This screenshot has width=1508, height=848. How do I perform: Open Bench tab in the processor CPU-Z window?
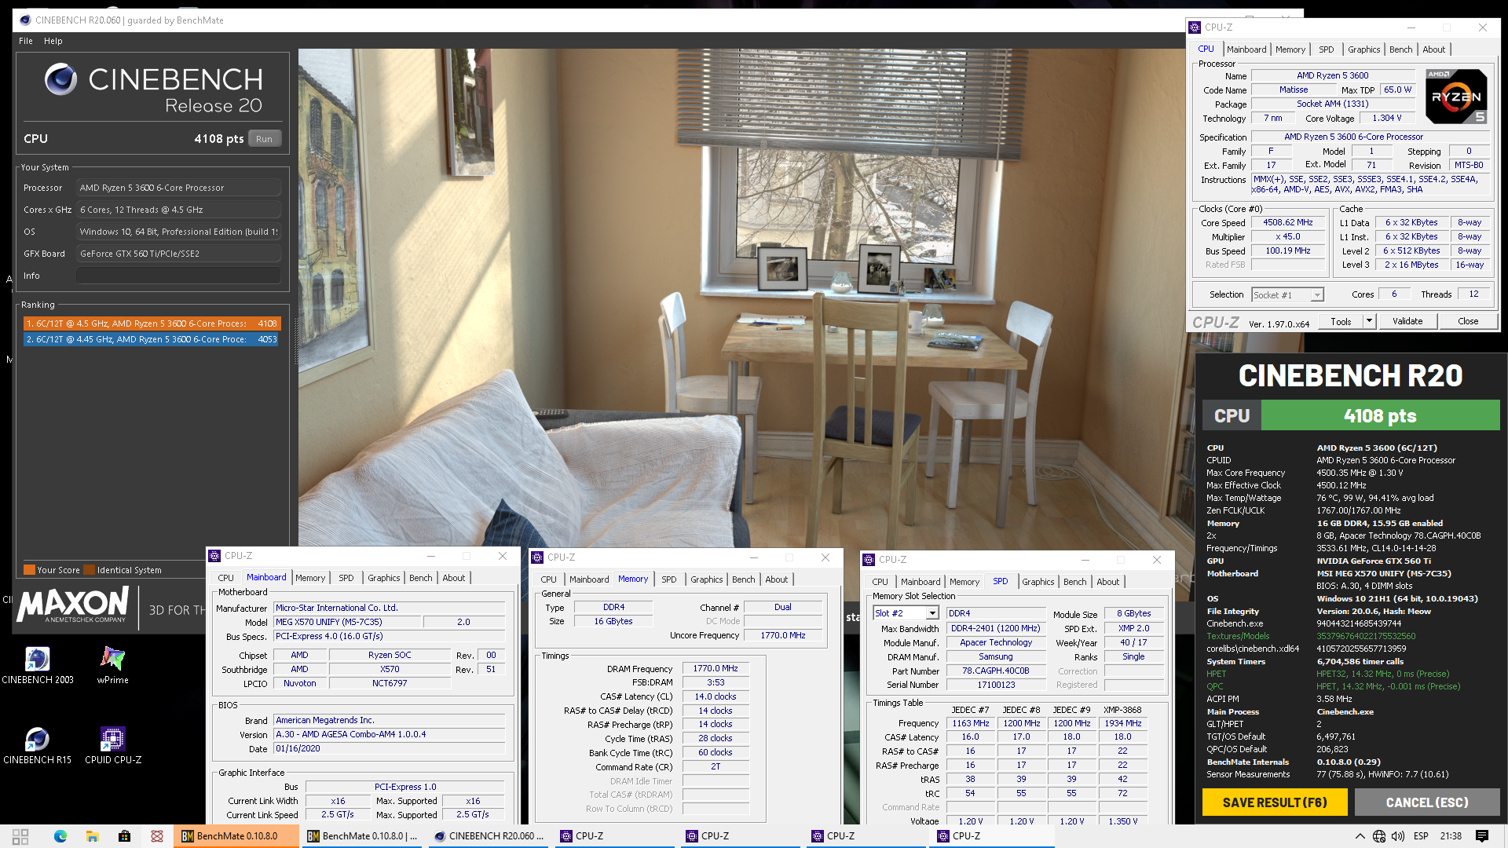pos(1400,49)
